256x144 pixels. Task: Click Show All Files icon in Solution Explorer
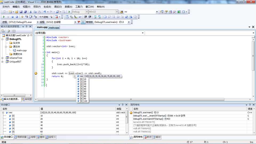[x=9, y=31]
